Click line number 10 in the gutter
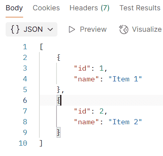The width and height of the screenshot is (163, 156). 23,143
